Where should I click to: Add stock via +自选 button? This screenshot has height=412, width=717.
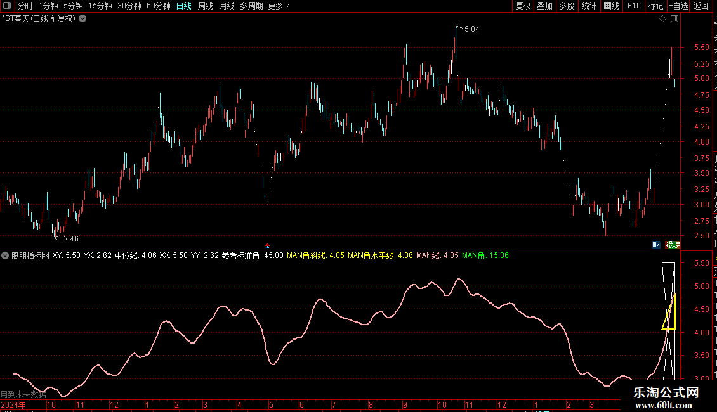pos(678,6)
